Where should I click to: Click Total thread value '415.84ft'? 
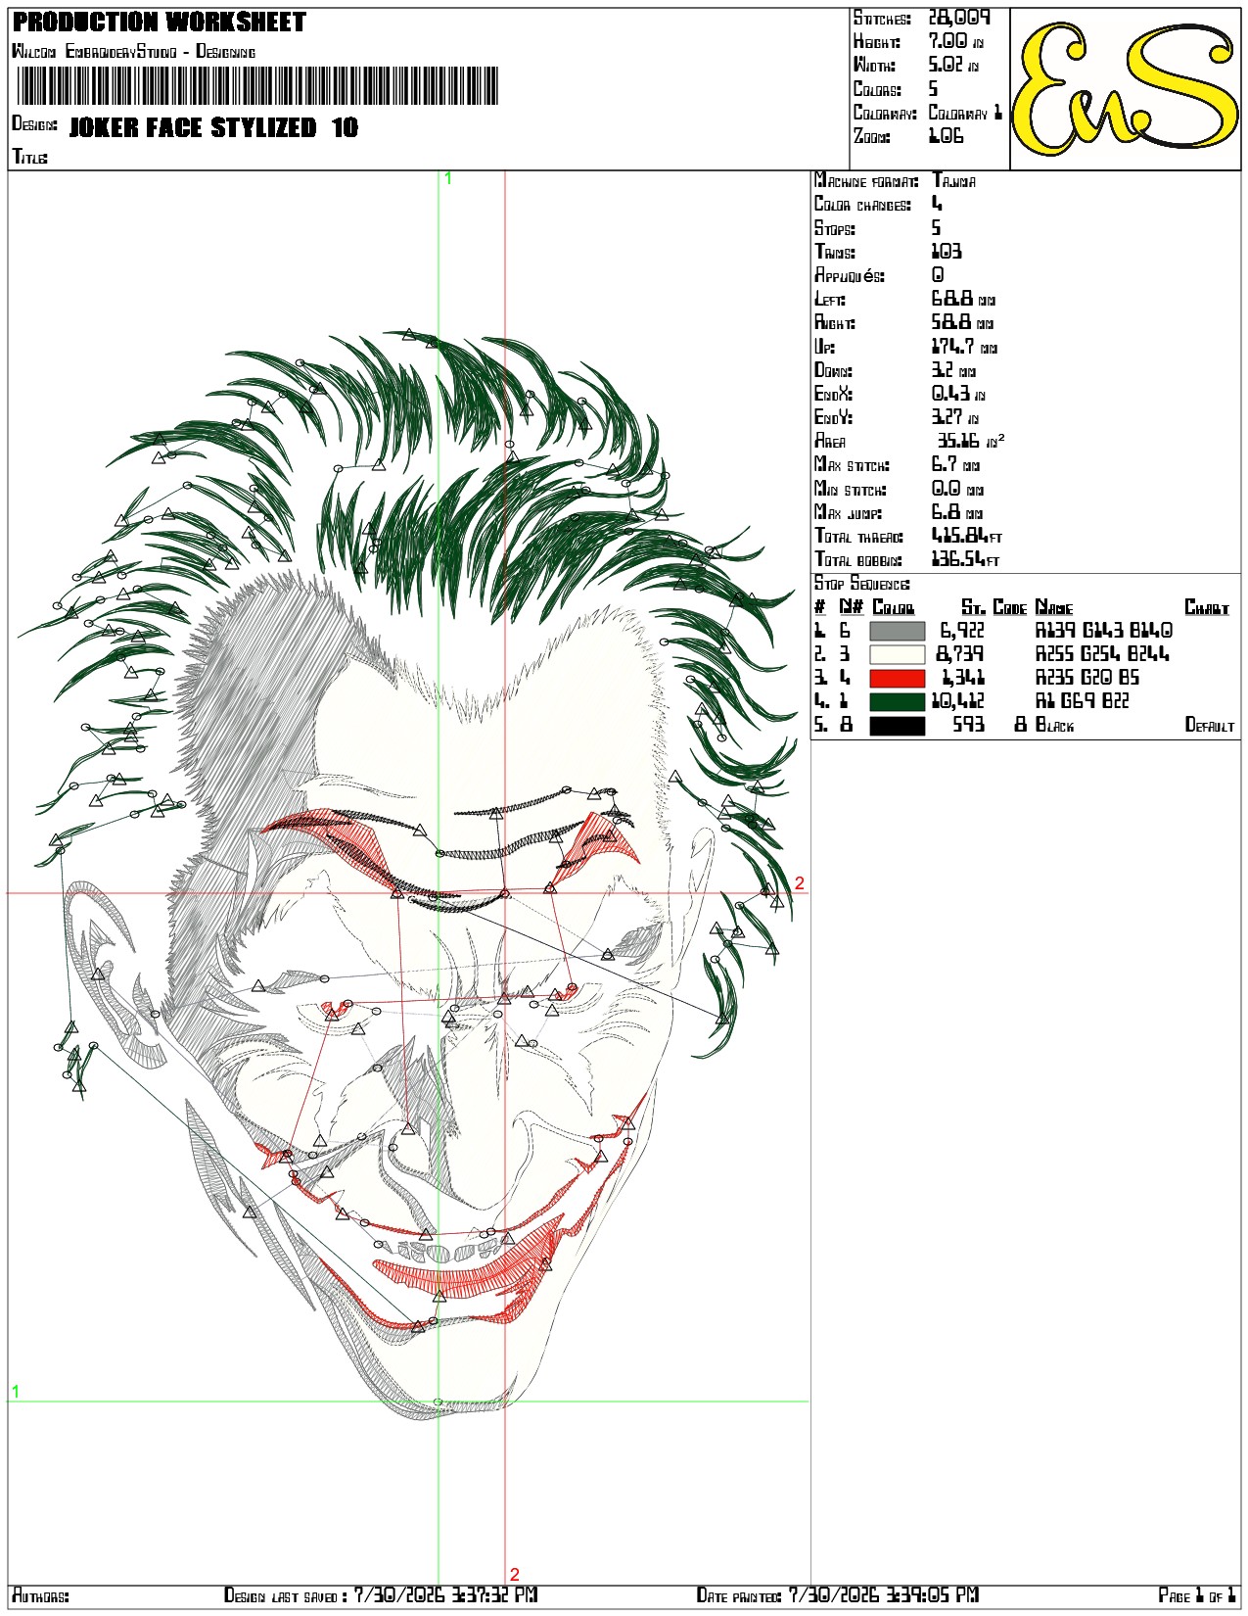point(967,536)
